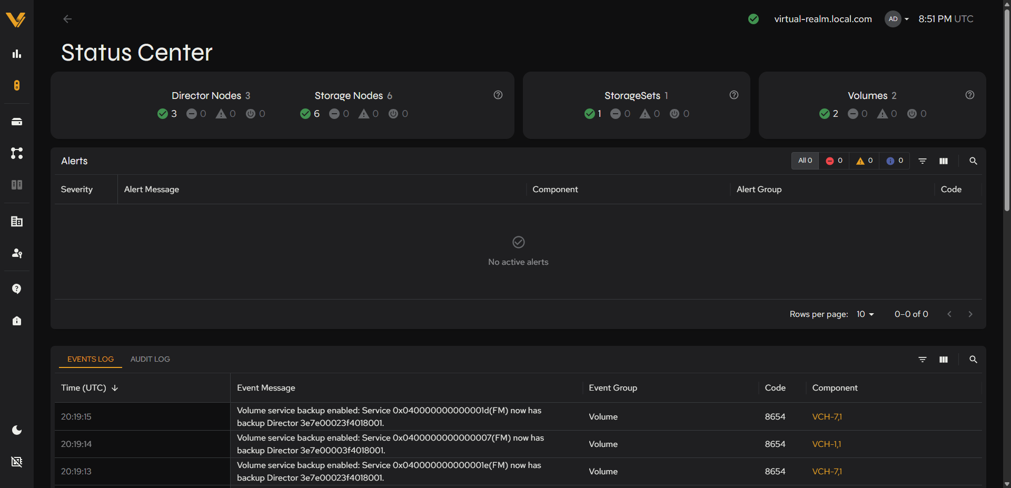Open the building organization sidebar icon

coord(17,222)
